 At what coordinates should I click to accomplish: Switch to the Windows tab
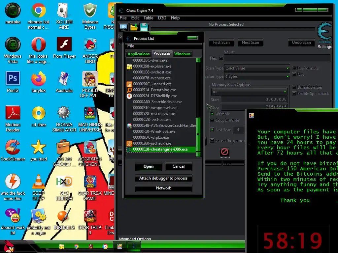click(x=182, y=54)
